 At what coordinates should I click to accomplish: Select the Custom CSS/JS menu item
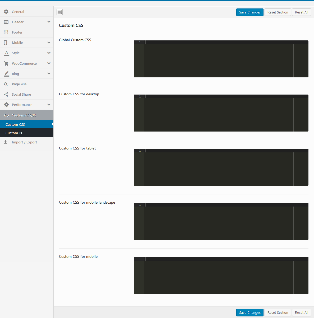(27, 115)
